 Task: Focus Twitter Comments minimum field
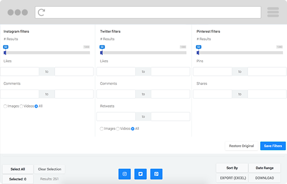(116, 94)
